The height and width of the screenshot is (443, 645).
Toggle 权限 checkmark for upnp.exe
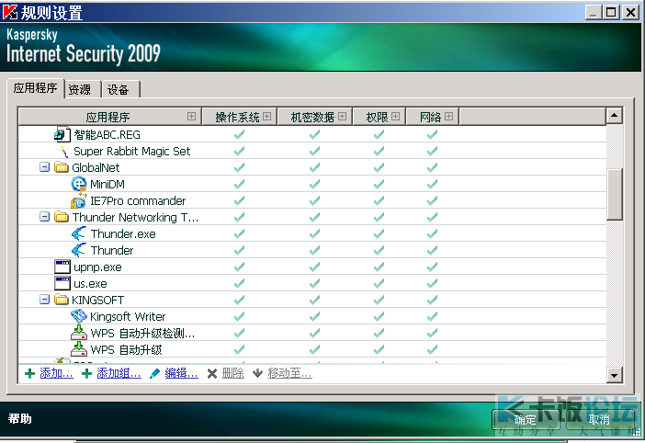(379, 267)
